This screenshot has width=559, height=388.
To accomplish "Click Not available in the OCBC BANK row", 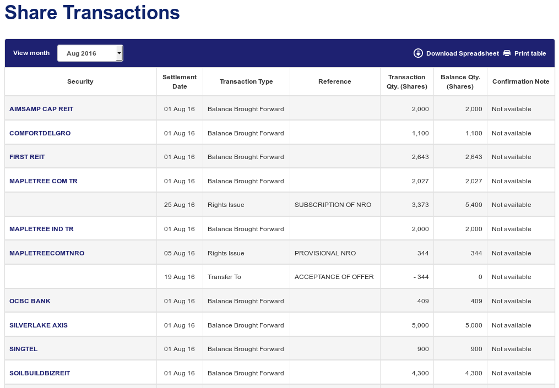I will 511,301.
